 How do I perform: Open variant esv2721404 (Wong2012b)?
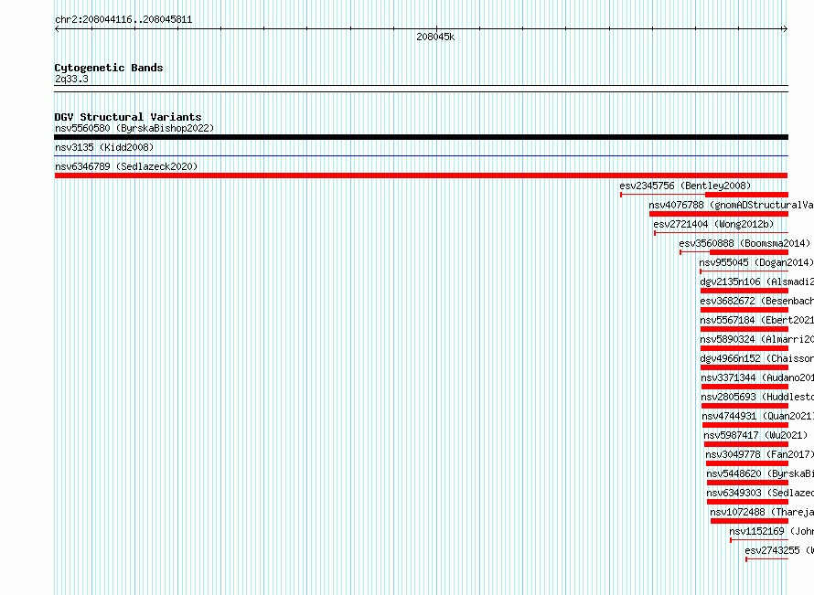pyautogui.click(x=713, y=224)
